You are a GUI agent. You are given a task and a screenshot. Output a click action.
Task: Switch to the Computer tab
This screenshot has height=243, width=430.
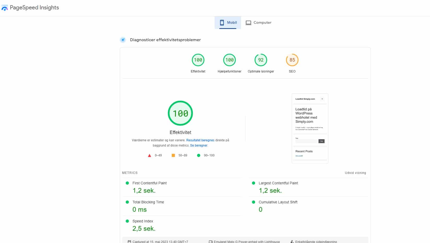pyautogui.click(x=259, y=23)
